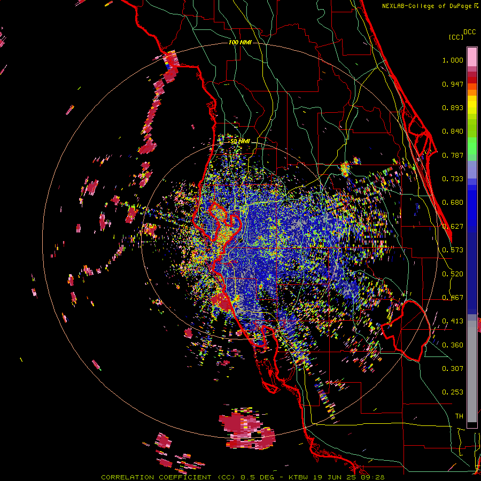Click the 0.893 scale value
Image resolution: width=481 pixels, height=481 pixels.
[x=453, y=107]
